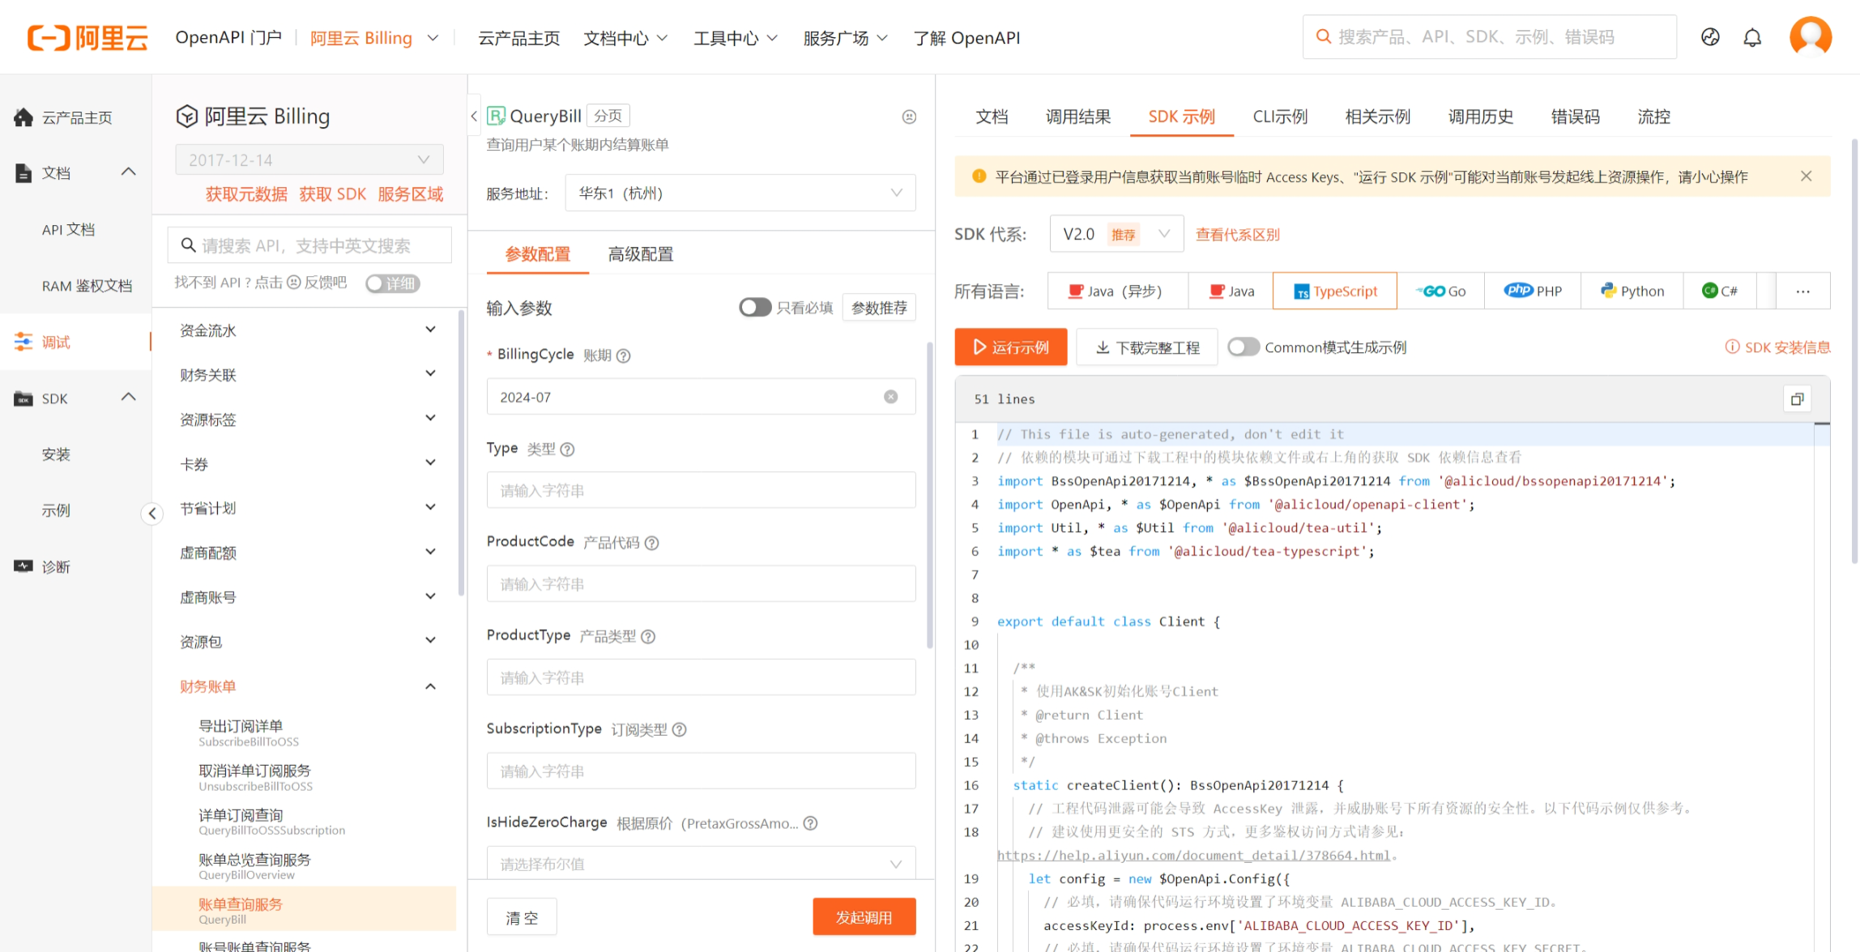Image resolution: width=1860 pixels, height=952 pixels.
Task: Copy the code with copy icon
Action: tap(1797, 399)
